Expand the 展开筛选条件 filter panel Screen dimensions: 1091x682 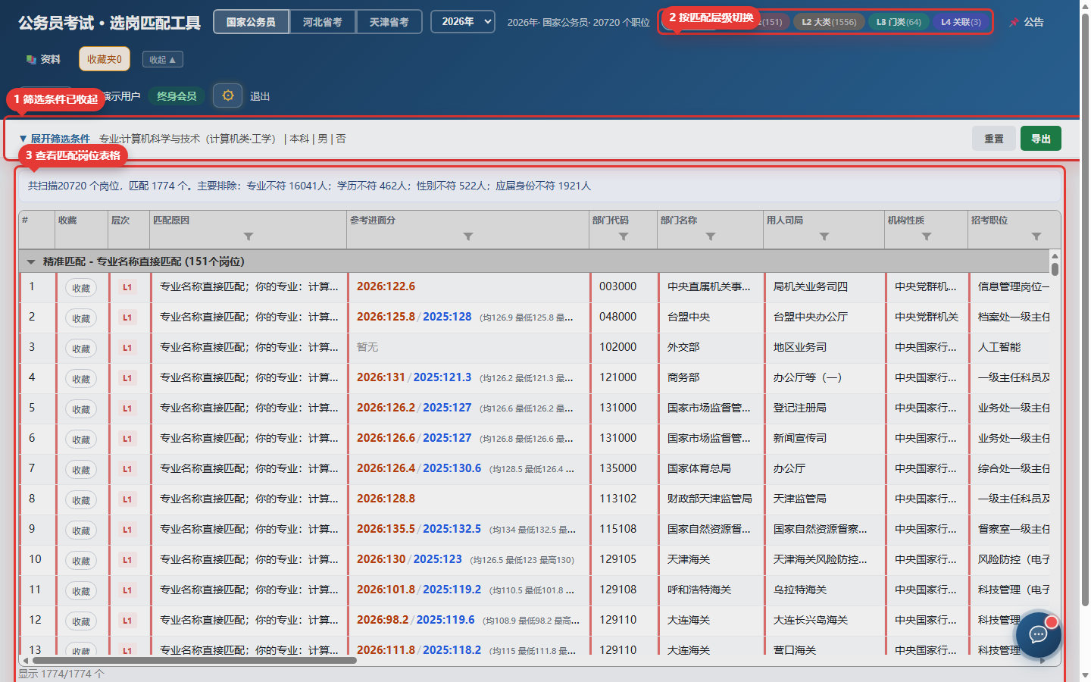55,139
